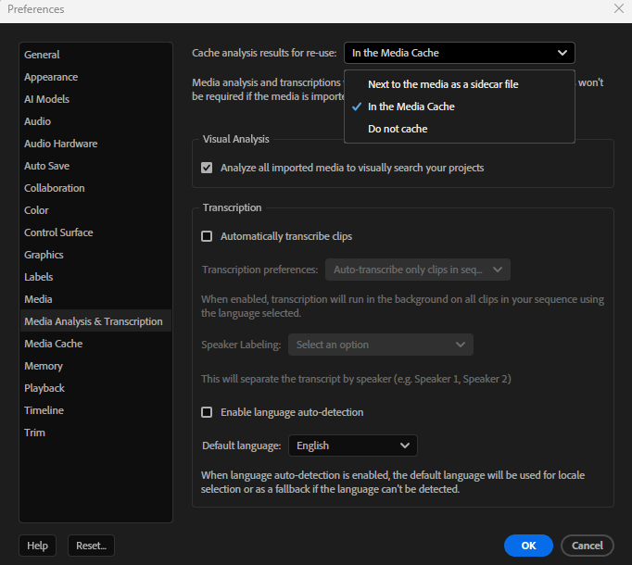
Task: Open Graphics preferences
Action: coord(95,255)
